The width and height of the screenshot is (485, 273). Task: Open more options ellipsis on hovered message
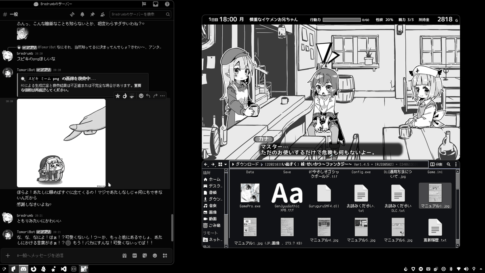(x=162, y=96)
